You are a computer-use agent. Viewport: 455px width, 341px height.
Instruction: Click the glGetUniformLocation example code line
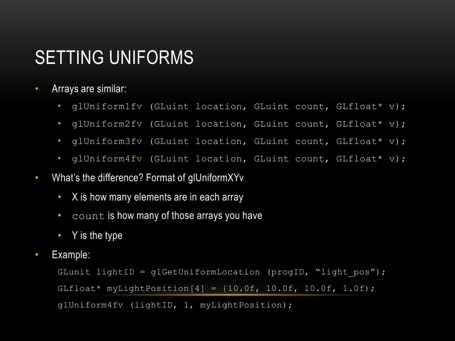[x=221, y=272]
